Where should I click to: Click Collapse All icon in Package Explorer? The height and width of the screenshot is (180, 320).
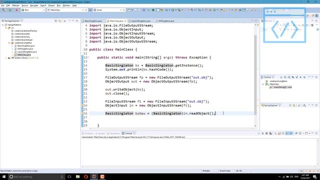coord(56,21)
